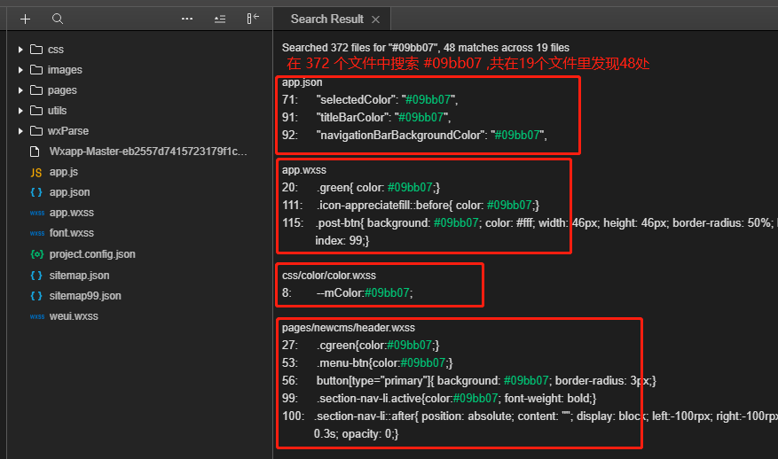
Task: Click the wxss icon beside font.wxss
Action: tap(36, 234)
